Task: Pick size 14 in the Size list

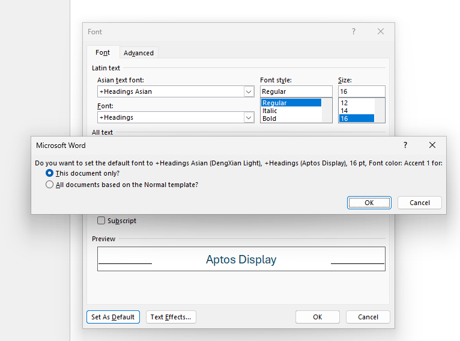Action: 344,111
